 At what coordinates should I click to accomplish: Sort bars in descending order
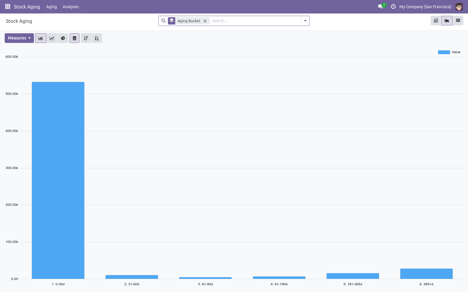(x=86, y=38)
